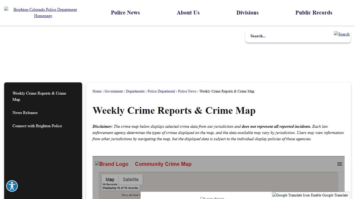Select Map view on the crime map
Screen dimensions: 355x199
pos(110,179)
